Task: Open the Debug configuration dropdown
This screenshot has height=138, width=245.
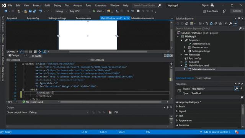Action: point(61,11)
